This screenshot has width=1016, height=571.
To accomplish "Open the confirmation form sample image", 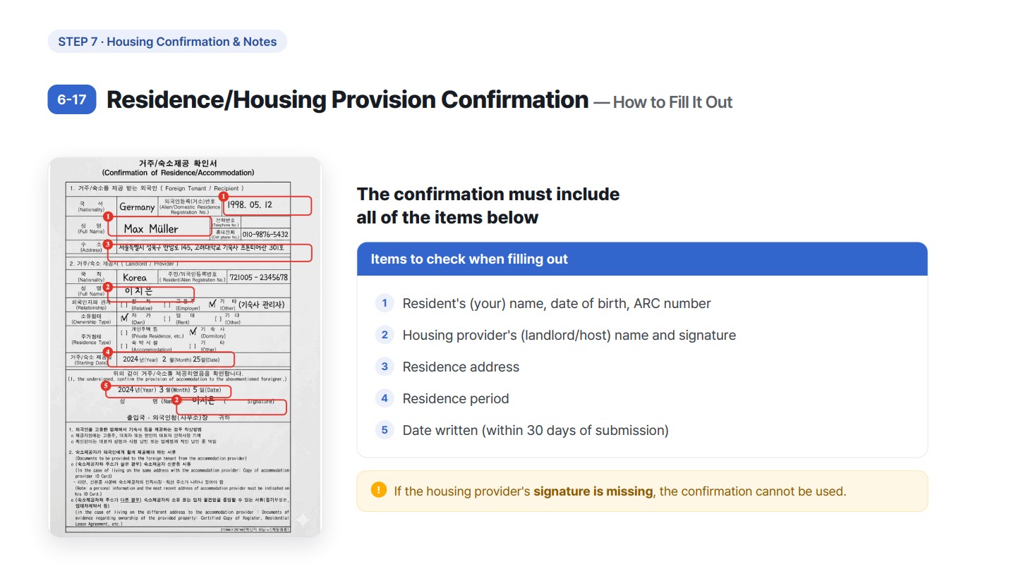I will click(186, 347).
